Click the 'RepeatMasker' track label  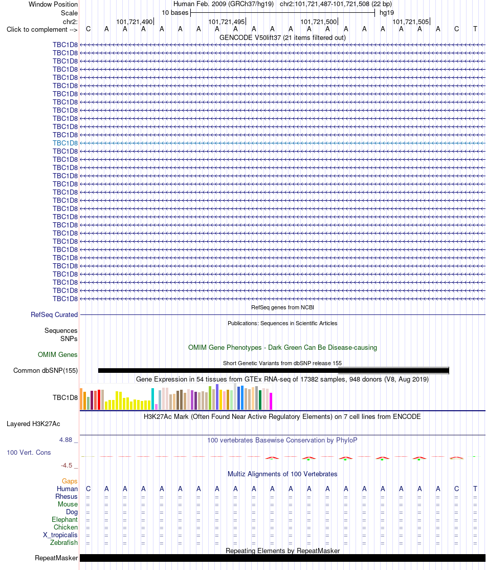[56, 558]
